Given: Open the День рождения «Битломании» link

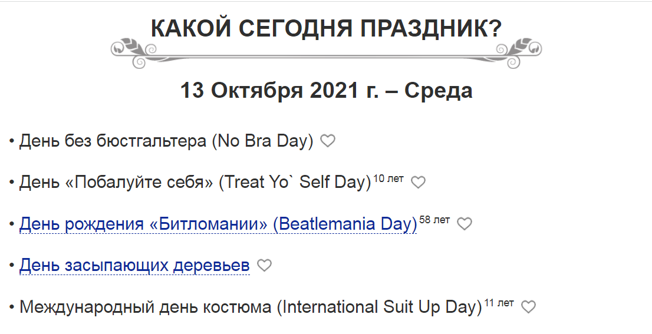Looking at the screenshot, I should click(x=218, y=224).
